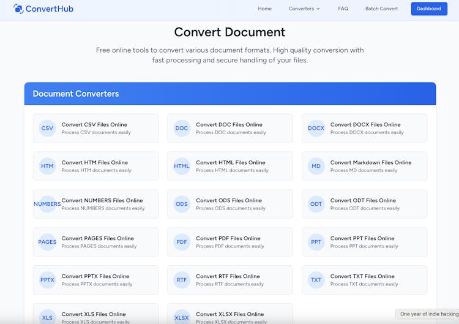Open Convert CSV Files Online link
The image size is (459, 324).
click(x=94, y=125)
